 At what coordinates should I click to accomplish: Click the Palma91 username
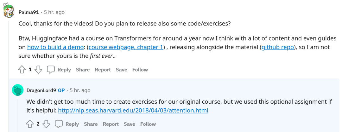click(x=29, y=12)
